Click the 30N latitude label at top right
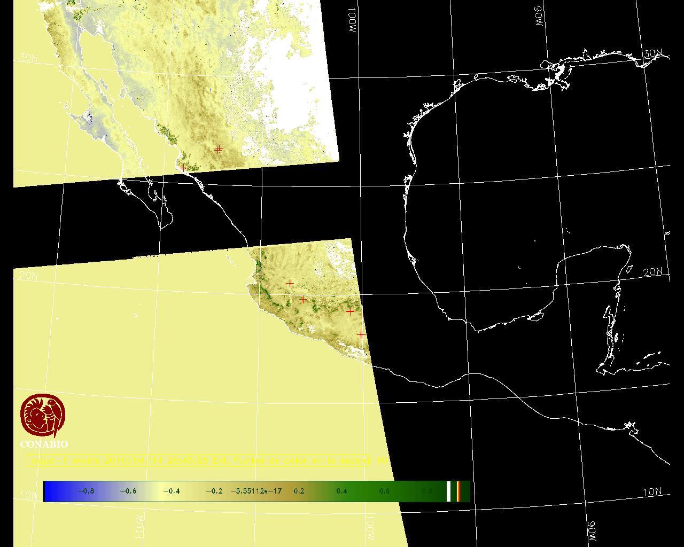684x547 pixels. pyautogui.click(x=652, y=53)
